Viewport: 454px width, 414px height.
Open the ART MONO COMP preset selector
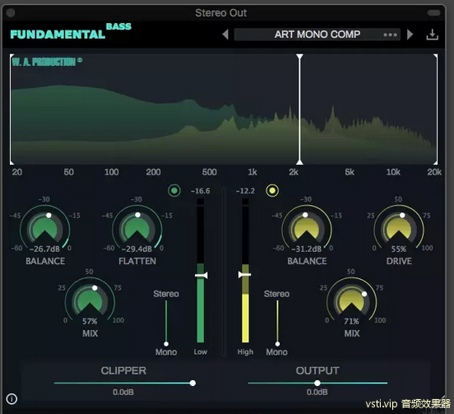point(317,35)
